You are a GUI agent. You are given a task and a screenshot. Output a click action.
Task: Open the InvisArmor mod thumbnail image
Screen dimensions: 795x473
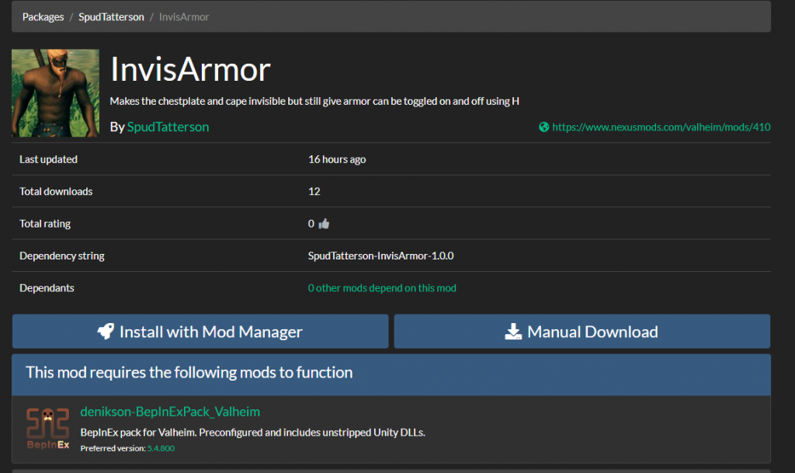pos(55,92)
